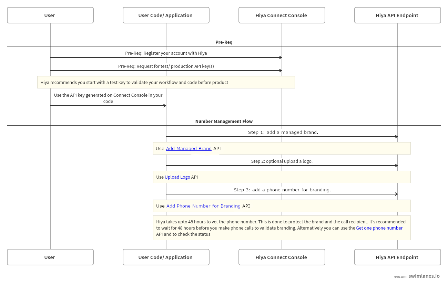The image size is (448, 286).
Task: Open the Upload Logo link
Action: 177,177
